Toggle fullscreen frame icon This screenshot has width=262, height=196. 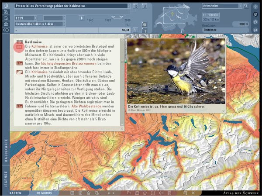point(153,193)
